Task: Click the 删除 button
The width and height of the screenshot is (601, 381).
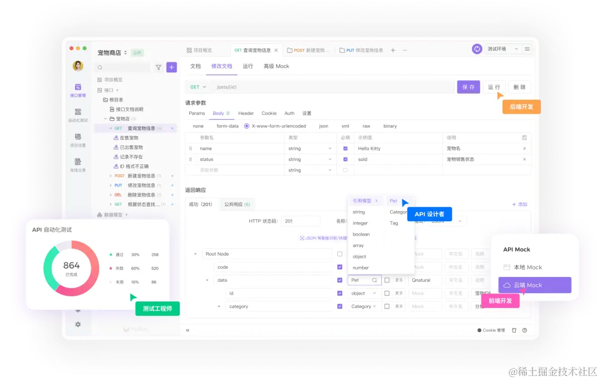Action: (520, 87)
